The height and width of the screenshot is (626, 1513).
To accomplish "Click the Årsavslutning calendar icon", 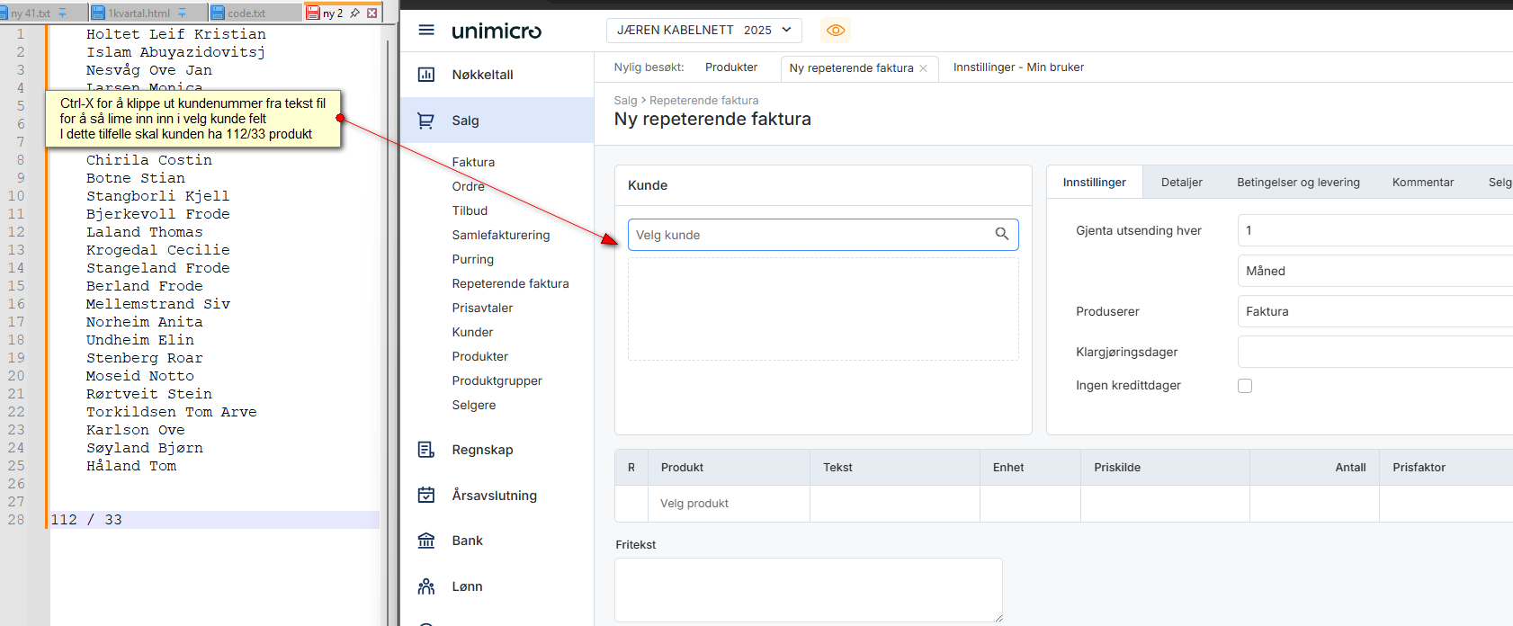I will [426, 496].
